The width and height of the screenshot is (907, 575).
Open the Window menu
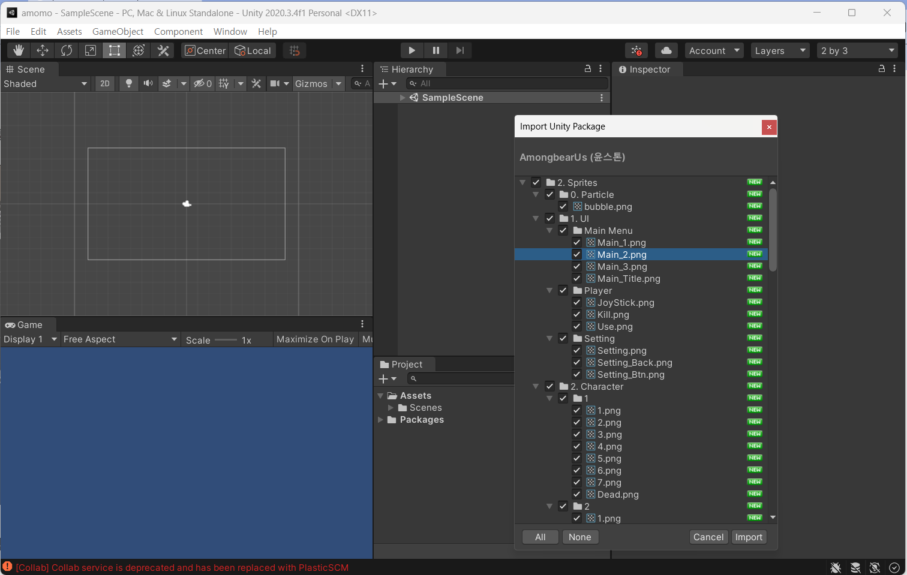click(x=230, y=31)
